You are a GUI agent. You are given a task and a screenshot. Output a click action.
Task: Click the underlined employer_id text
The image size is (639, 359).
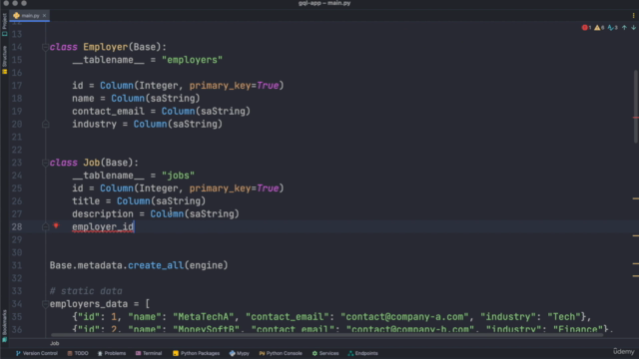103,227
